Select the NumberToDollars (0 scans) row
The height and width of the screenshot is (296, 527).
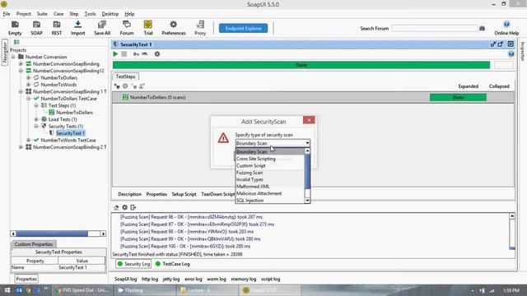[313, 97]
